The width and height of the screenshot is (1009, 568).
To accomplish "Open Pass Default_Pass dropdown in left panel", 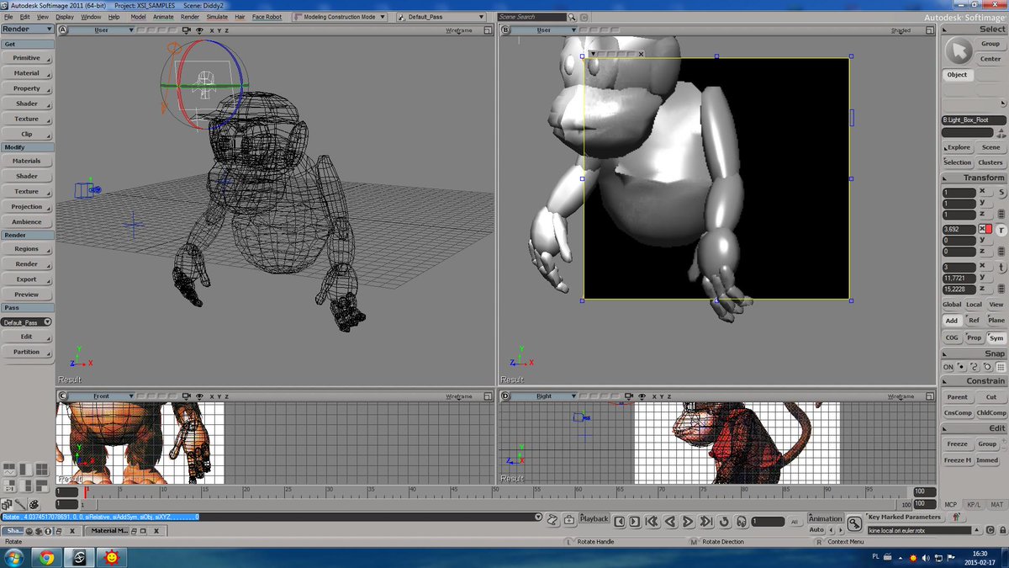I will click(x=27, y=322).
